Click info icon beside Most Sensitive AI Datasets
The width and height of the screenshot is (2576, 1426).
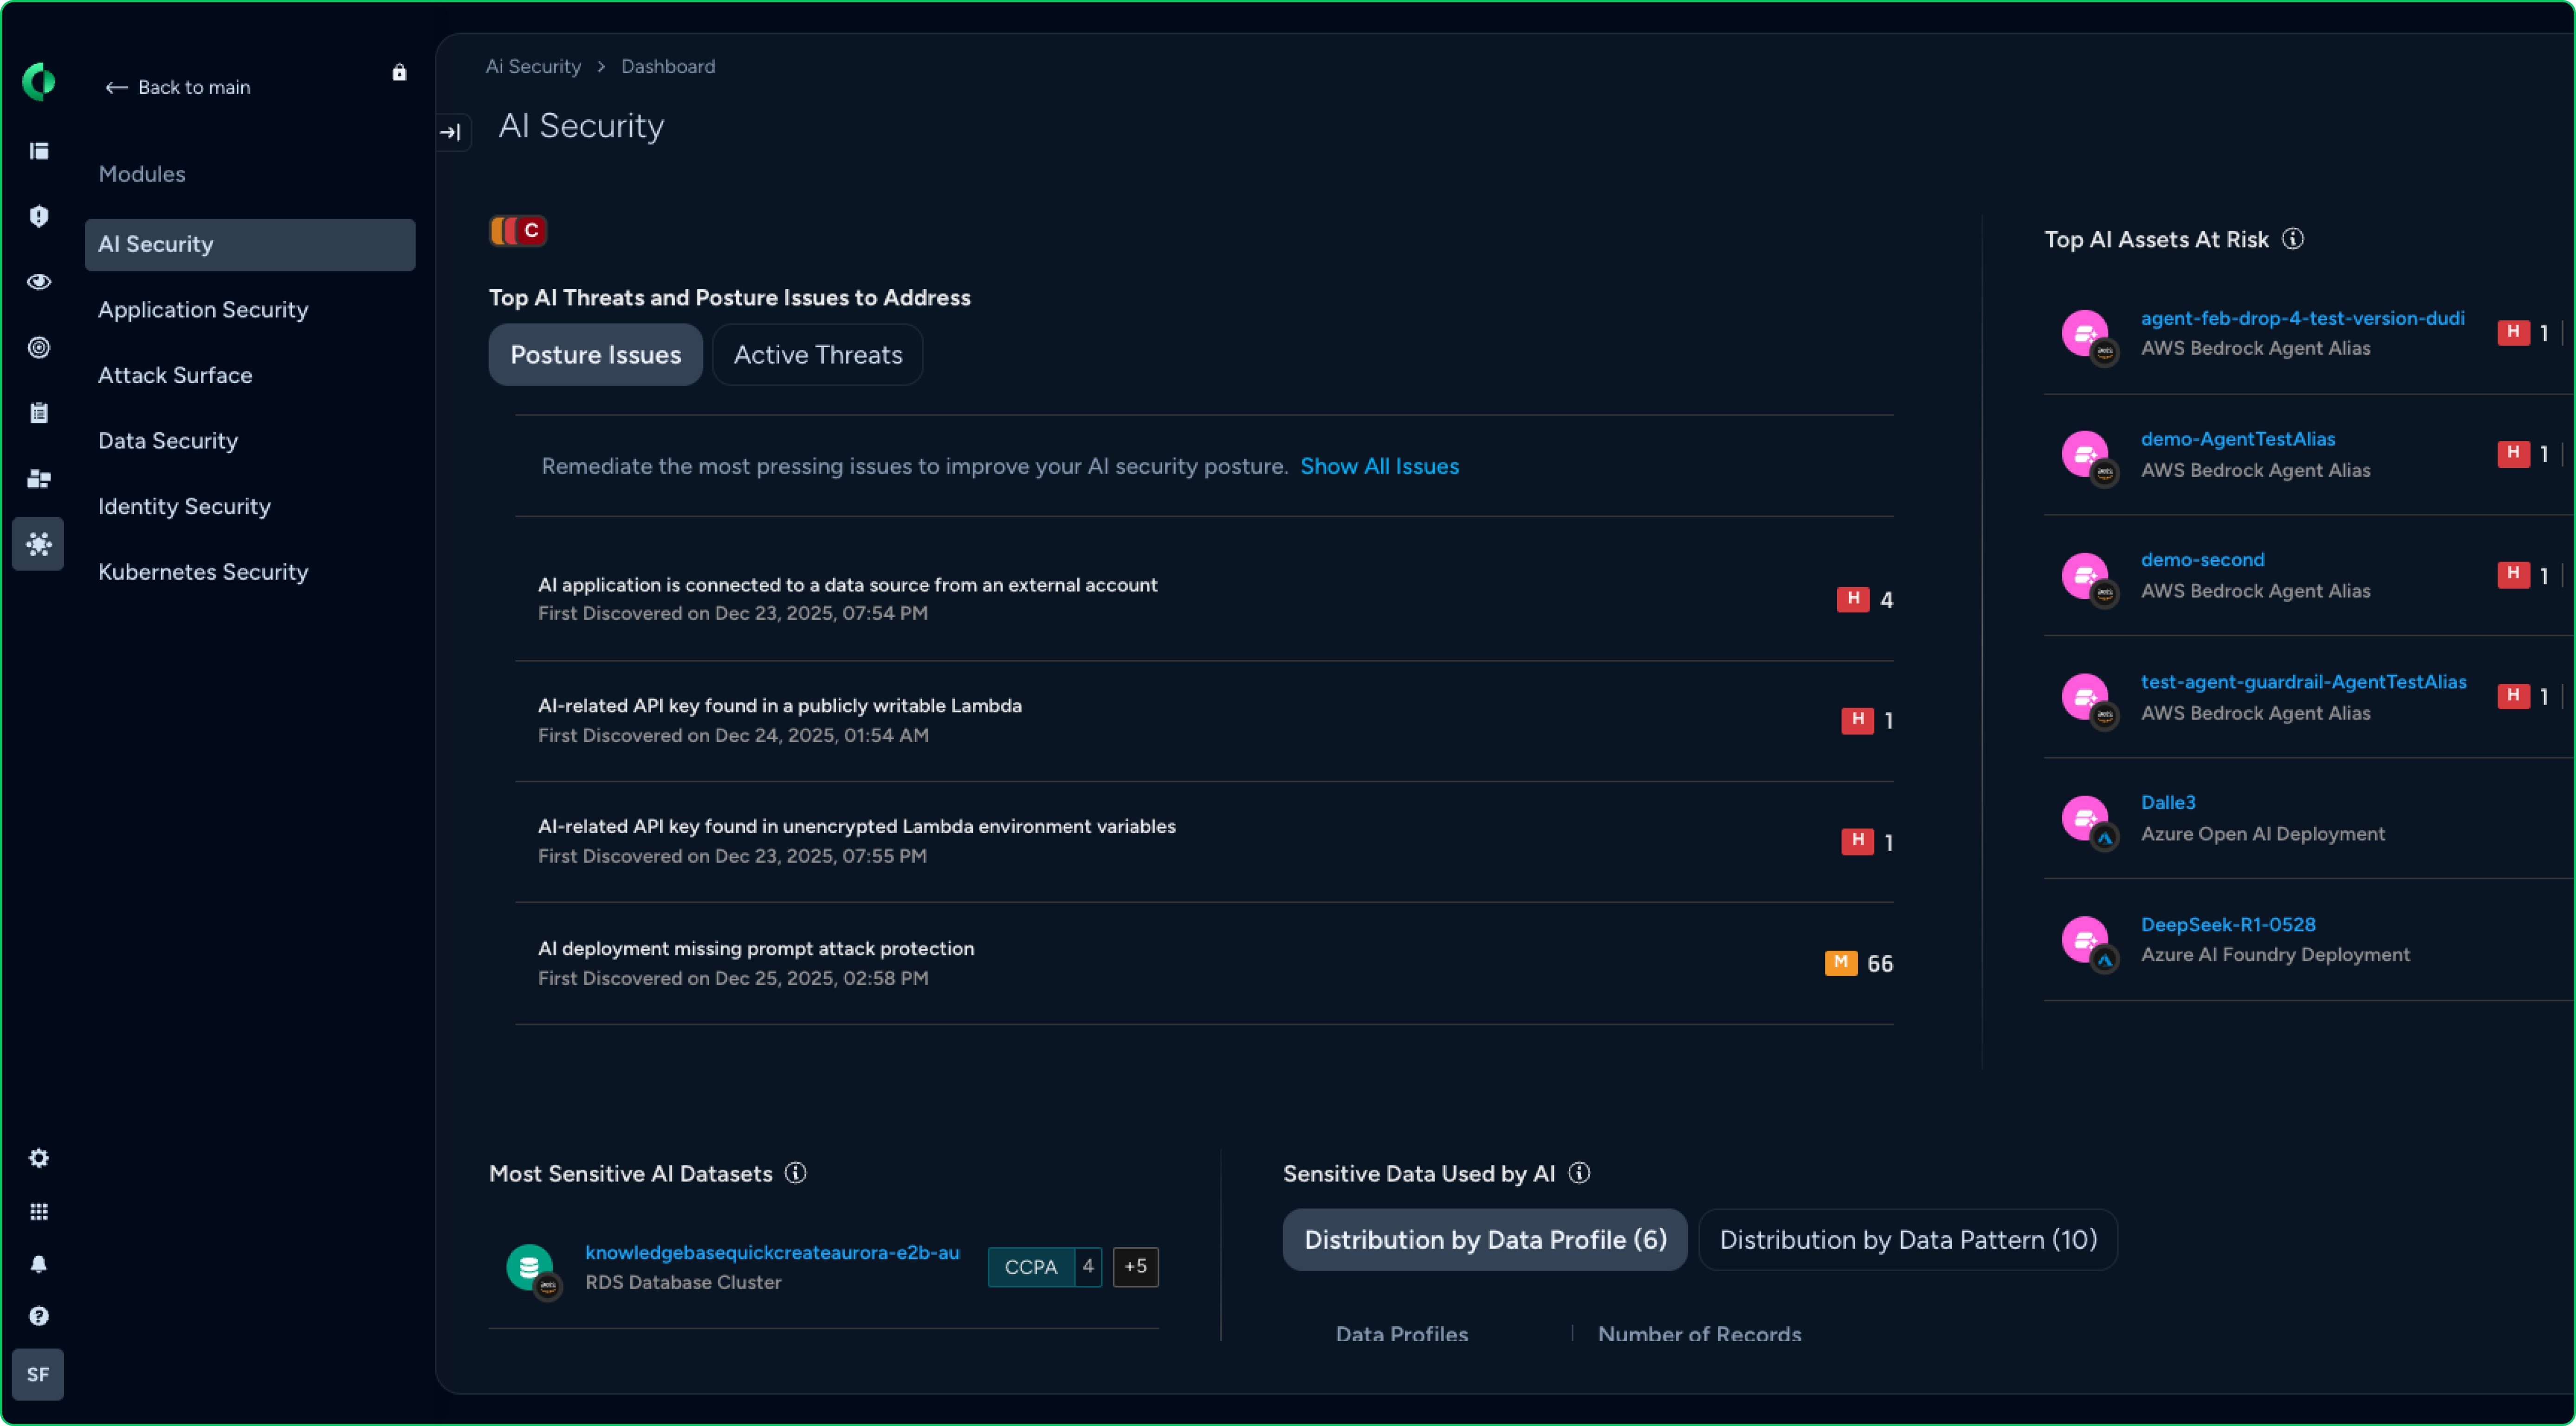click(x=796, y=1173)
